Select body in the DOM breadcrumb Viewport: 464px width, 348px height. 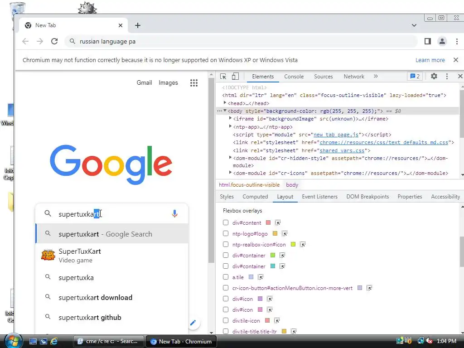click(x=292, y=185)
